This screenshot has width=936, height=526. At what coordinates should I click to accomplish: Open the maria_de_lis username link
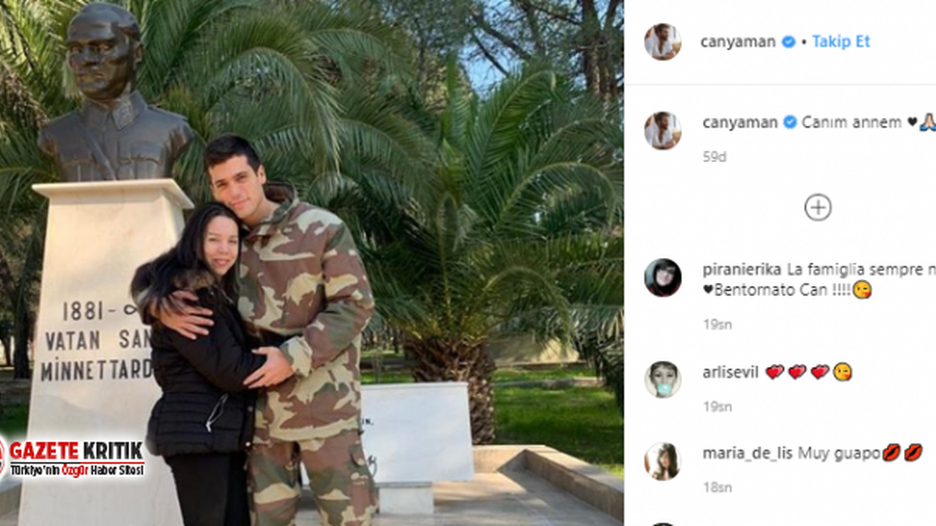point(747,454)
